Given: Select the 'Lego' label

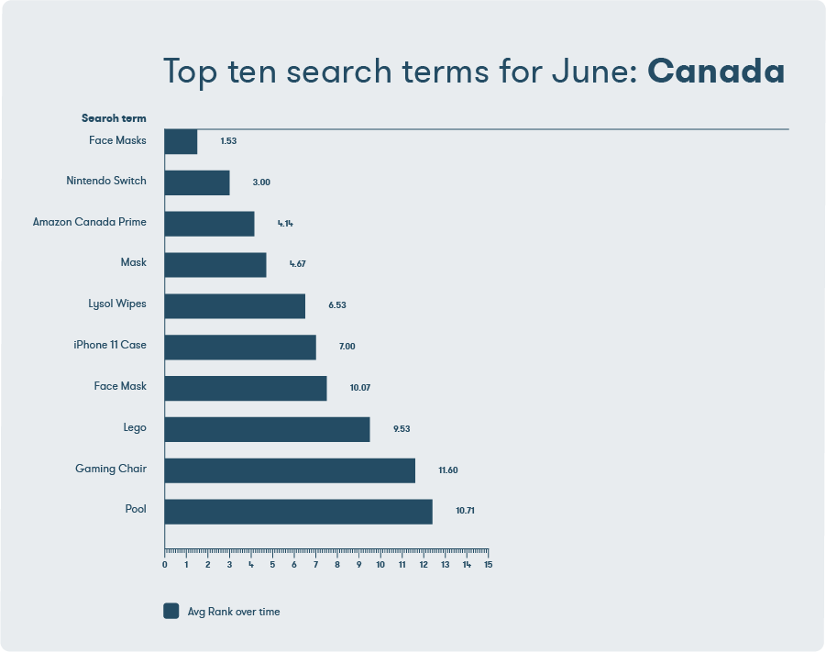Looking at the screenshot, I should (135, 427).
